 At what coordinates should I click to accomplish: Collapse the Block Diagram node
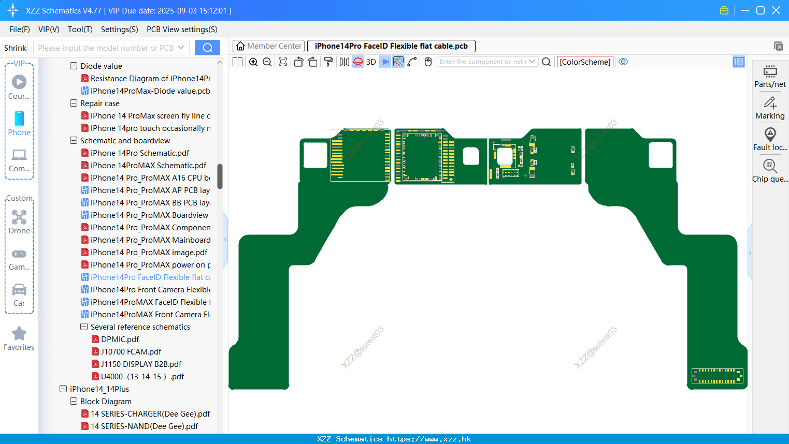(x=74, y=401)
